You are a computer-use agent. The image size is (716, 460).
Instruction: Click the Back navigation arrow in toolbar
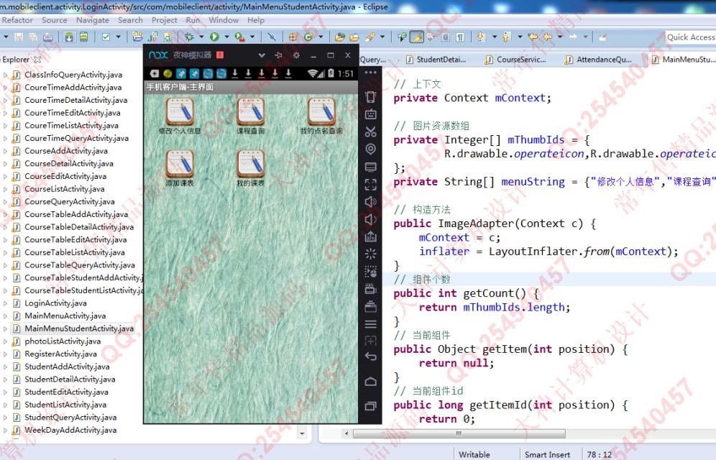548,37
